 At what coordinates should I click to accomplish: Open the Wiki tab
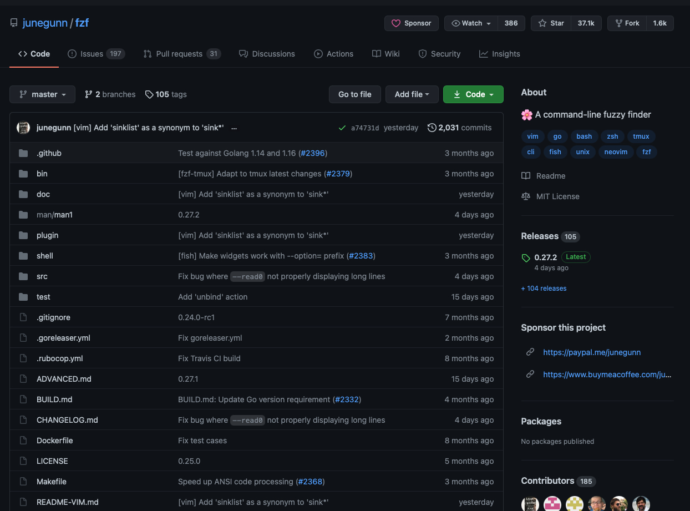tap(386, 54)
